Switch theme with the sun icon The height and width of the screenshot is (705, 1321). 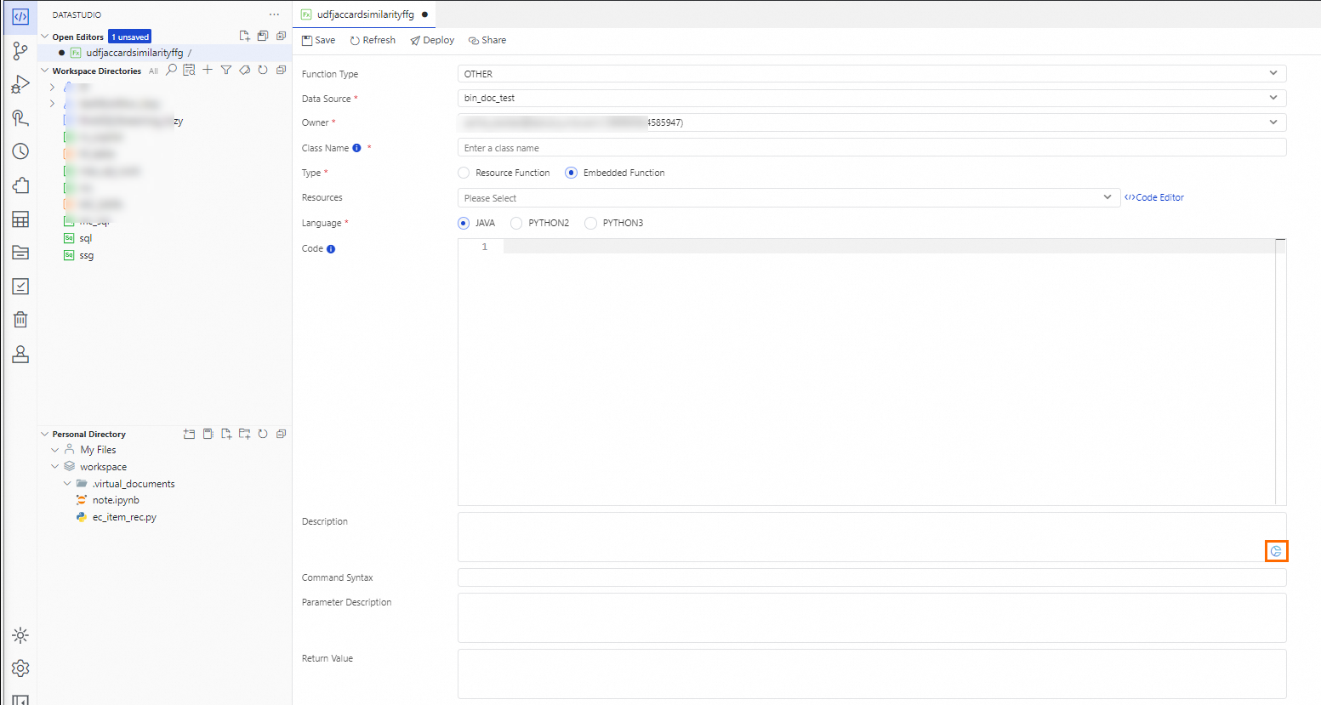(20, 635)
